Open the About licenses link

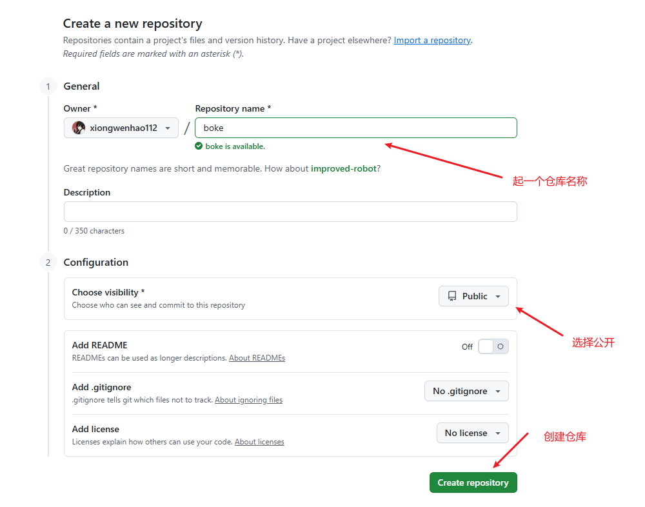pos(259,442)
